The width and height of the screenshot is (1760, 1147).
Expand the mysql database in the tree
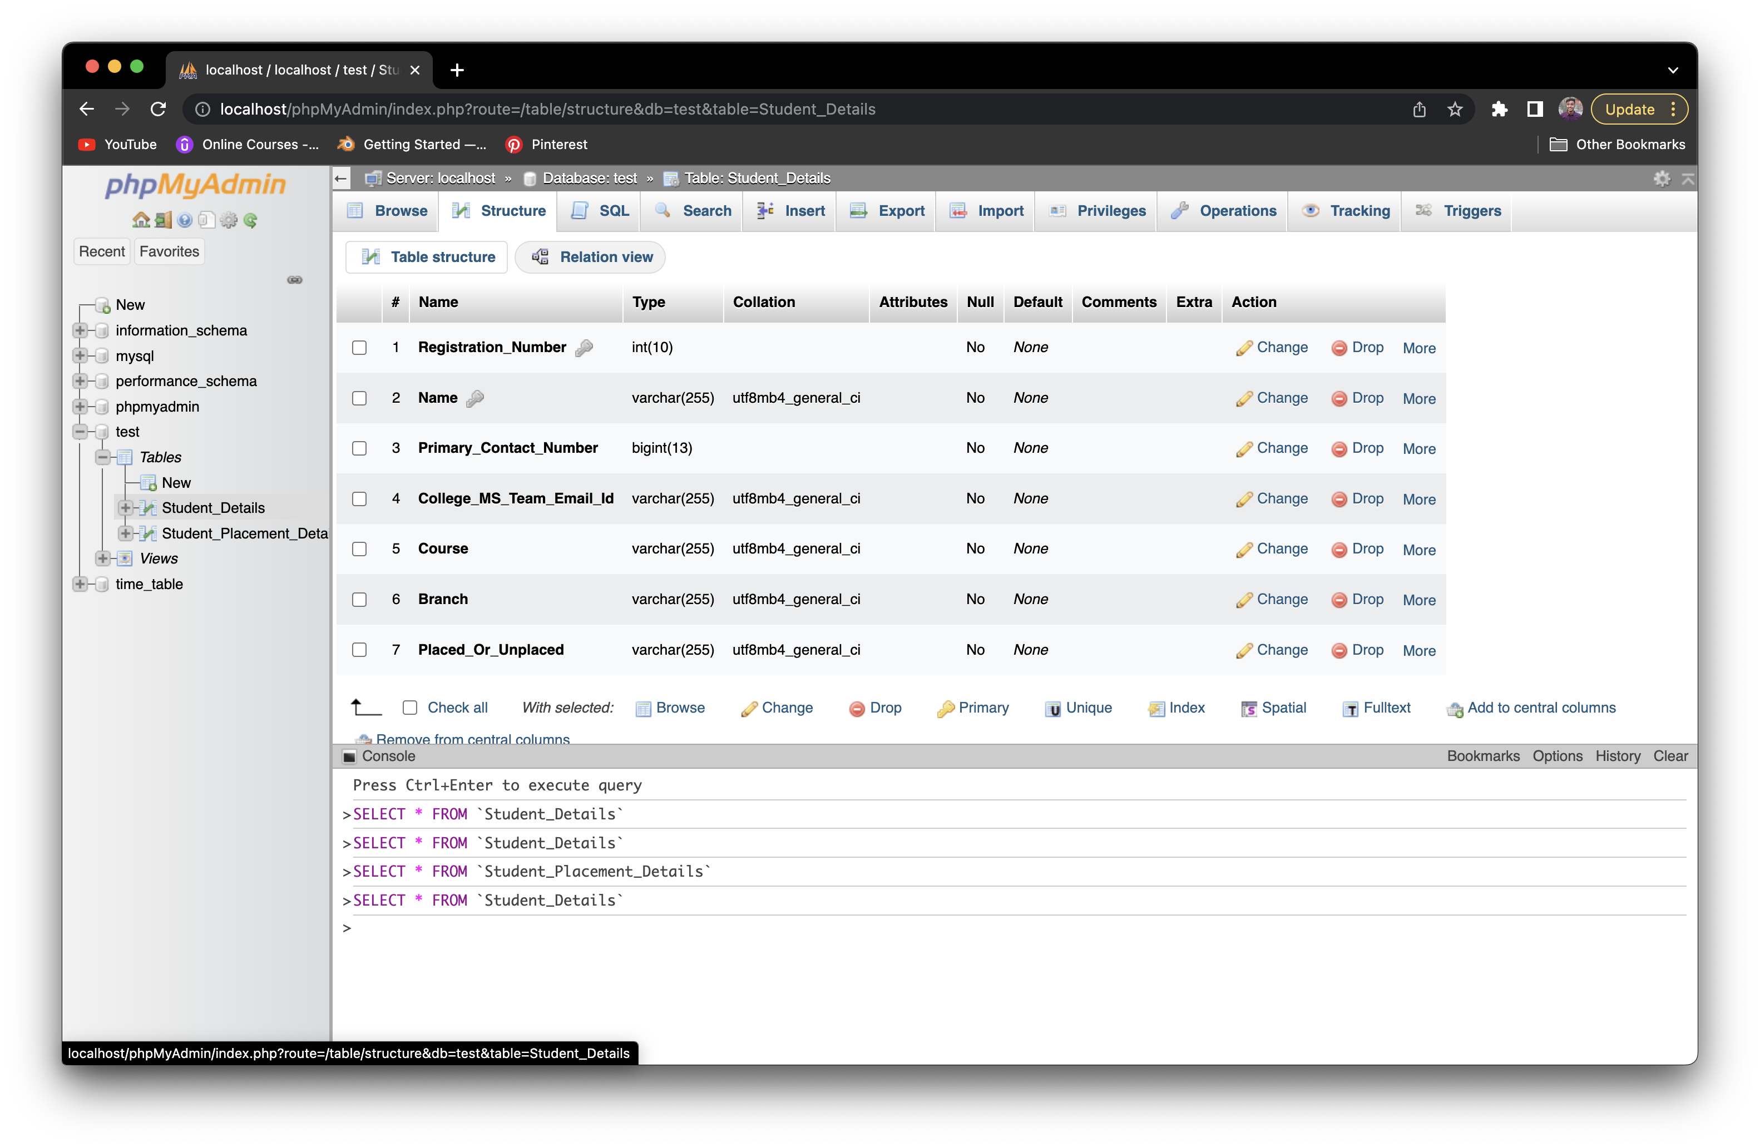click(80, 355)
